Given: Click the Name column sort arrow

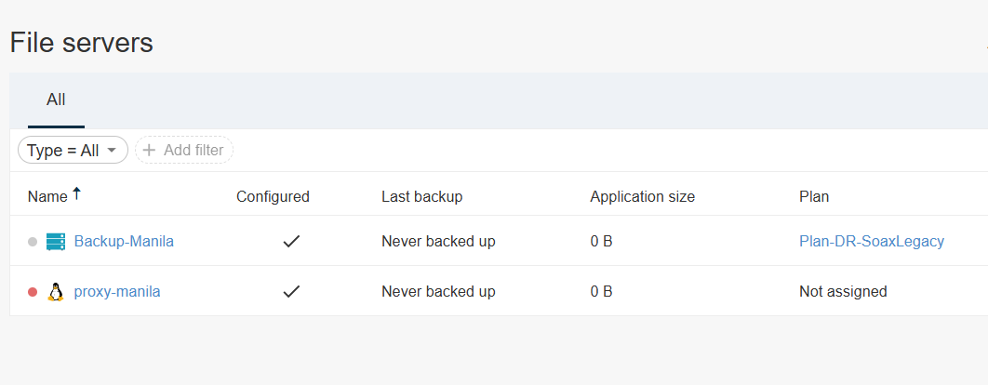Looking at the screenshot, I should pos(77,194).
